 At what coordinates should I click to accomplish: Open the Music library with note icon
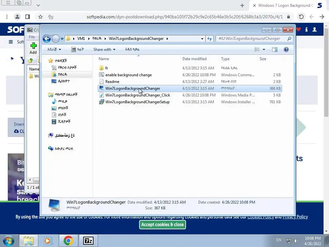[x=59, y=101]
